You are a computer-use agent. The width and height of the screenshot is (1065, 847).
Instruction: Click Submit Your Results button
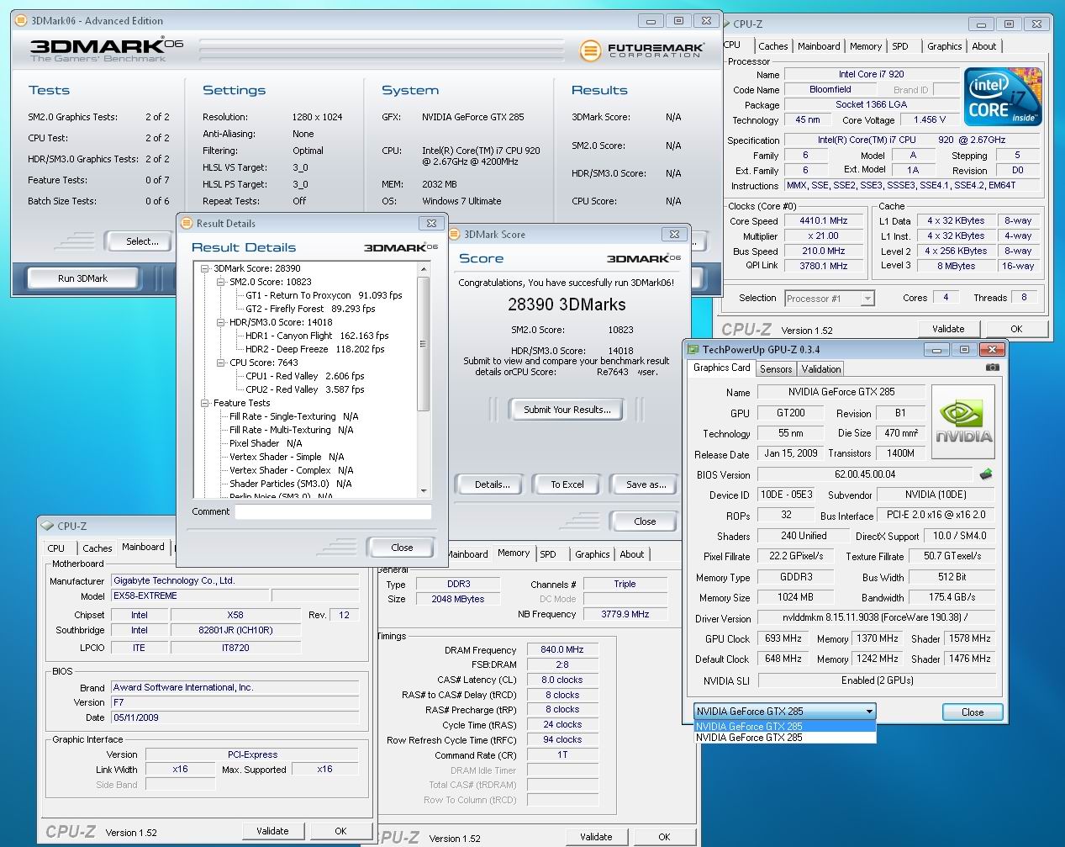(x=567, y=410)
